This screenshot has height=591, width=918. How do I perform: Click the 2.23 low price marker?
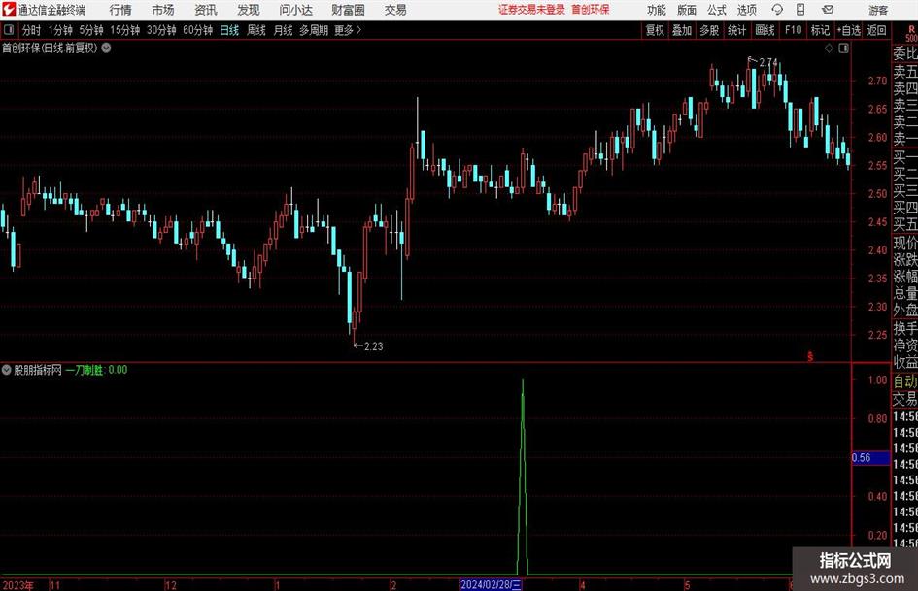[374, 346]
